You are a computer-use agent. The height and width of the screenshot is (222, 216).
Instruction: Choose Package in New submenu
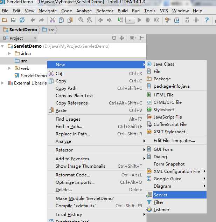(176, 79)
